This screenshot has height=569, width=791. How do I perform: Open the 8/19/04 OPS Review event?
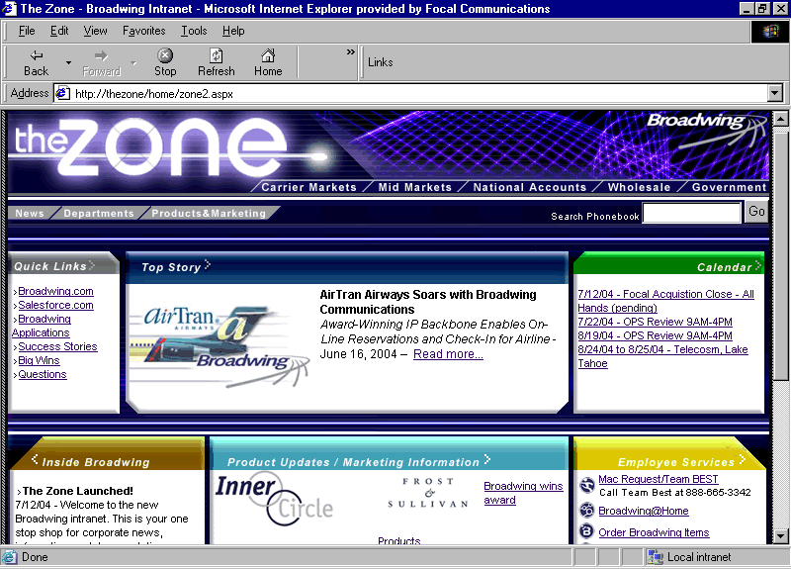655,335
